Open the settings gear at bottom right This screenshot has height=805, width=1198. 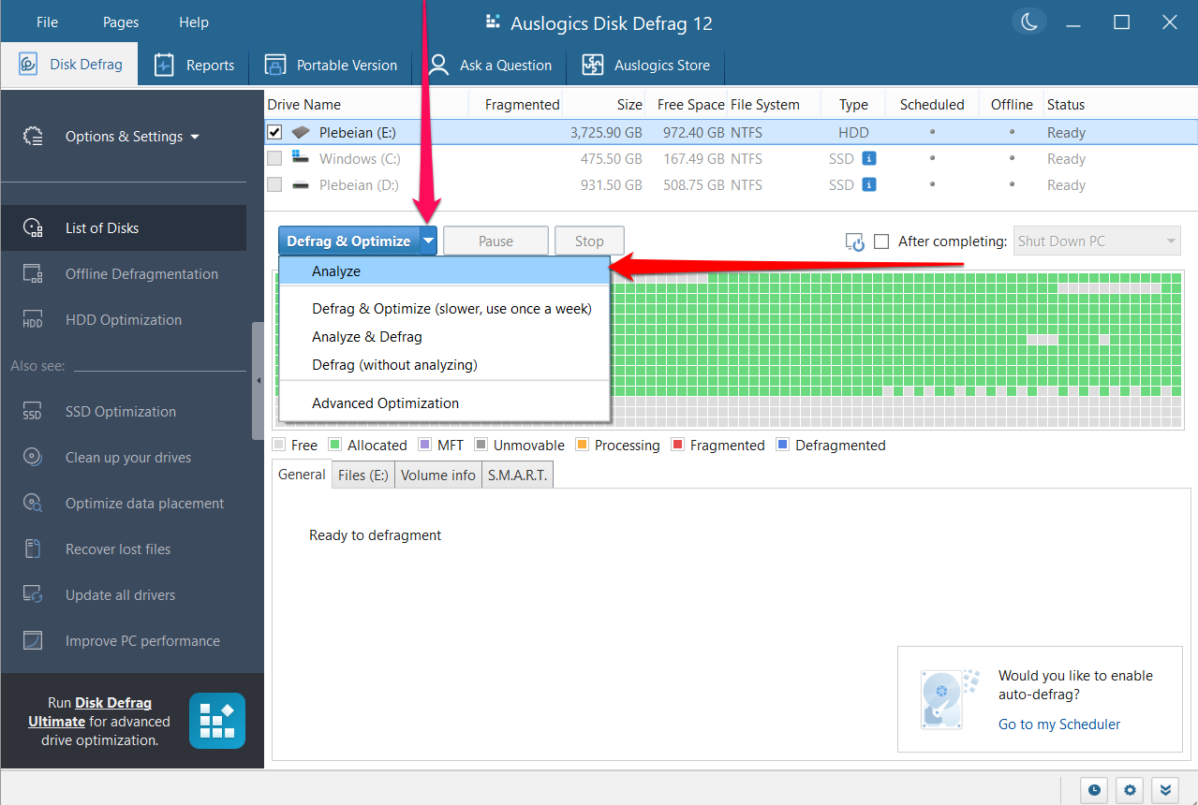pyautogui.click(x=1129, y=790)
